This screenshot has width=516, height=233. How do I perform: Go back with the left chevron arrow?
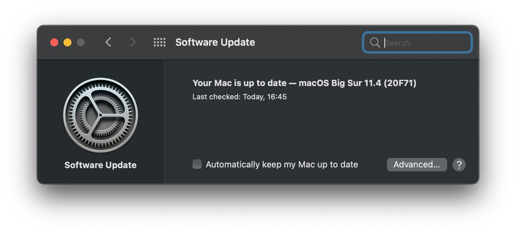108,42
